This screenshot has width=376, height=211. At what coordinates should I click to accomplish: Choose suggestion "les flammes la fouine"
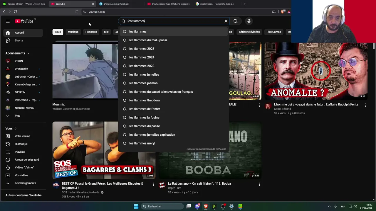point(173,118)
